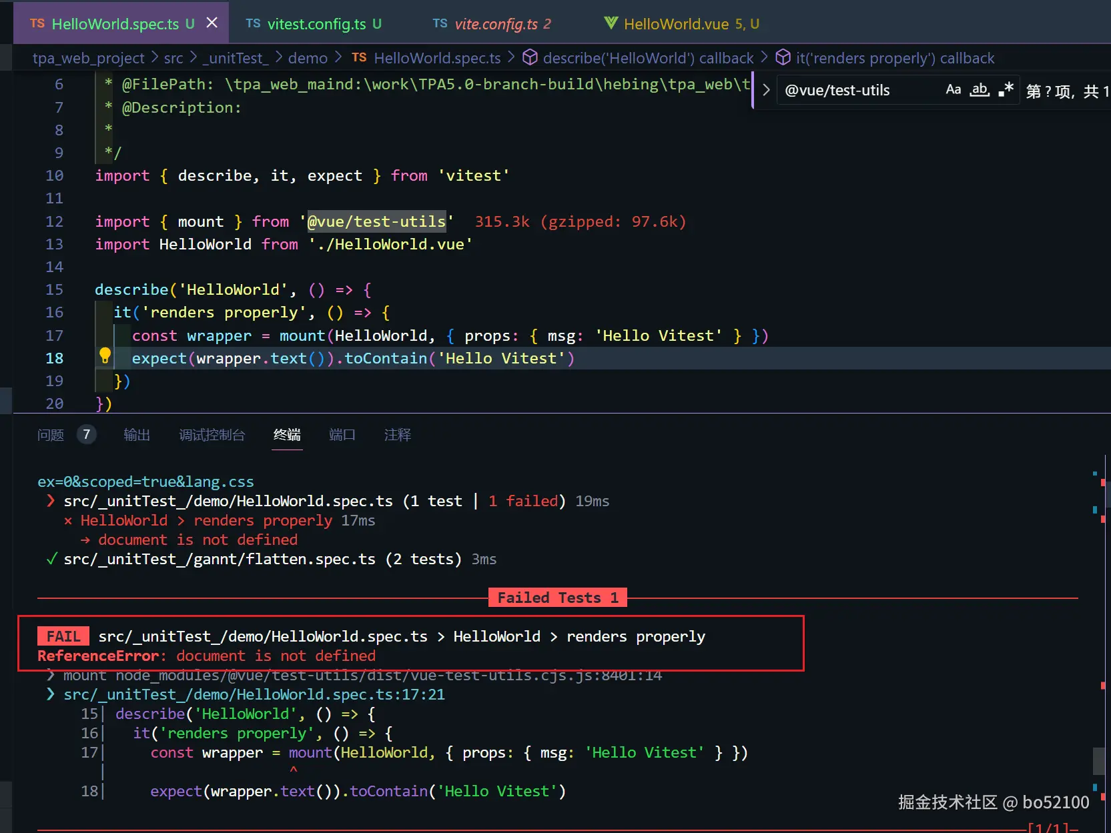Close the HelloWorld.spec.ts tab
The width and height of the screenshot is (1111, 833).
212,23
